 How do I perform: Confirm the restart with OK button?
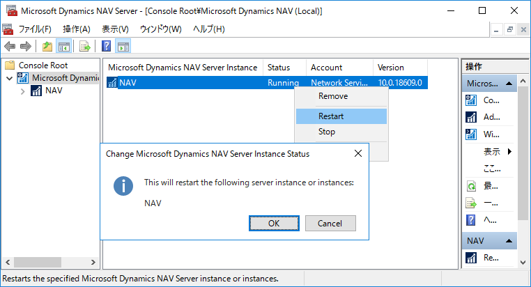click(274, 224)
